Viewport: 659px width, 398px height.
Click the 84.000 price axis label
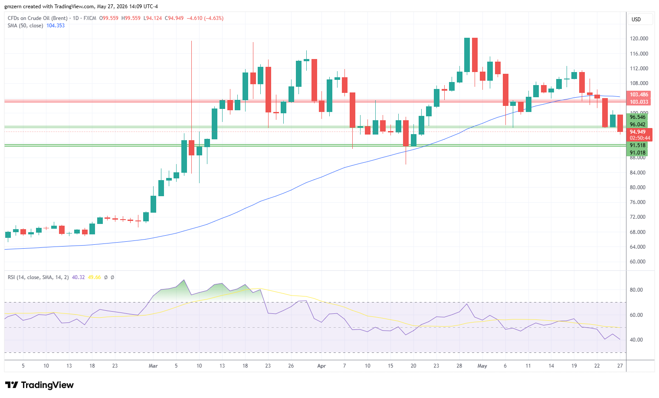click(638, 173)
